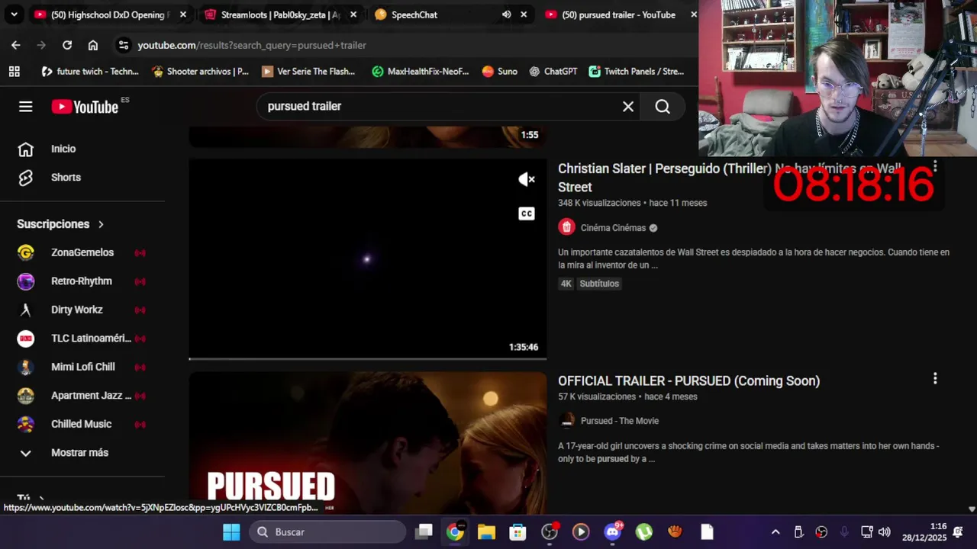Open Inicio in the sidebar
The width and height of the screenshot is (977, 549).
pyautogui.click(x=82, y=149)
